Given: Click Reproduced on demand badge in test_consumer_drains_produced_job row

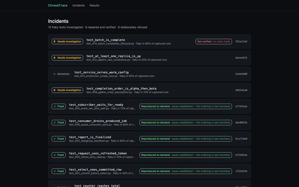Looking at the screenshot, I should coord(185,122).
